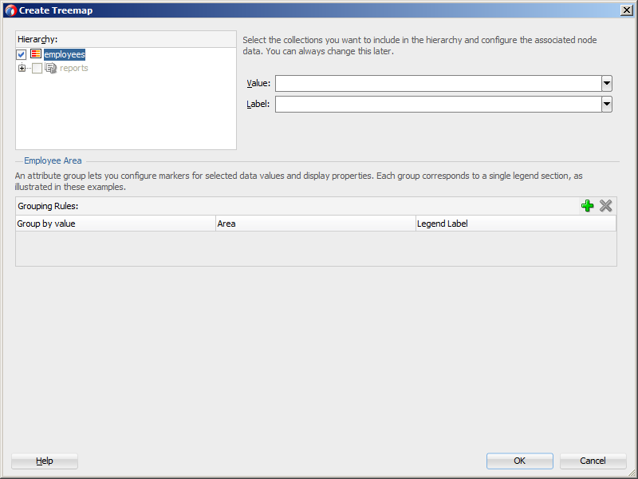Select the employees item in Hierarchy
The width and height of the screenshot is (638, 479).
pos(65,54)
